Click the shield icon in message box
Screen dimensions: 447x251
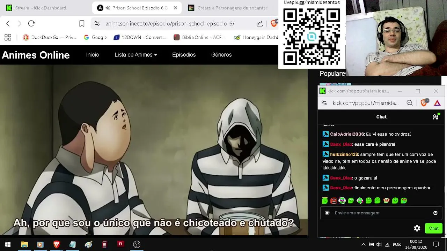pyautogui.click(x=327, y=213)
